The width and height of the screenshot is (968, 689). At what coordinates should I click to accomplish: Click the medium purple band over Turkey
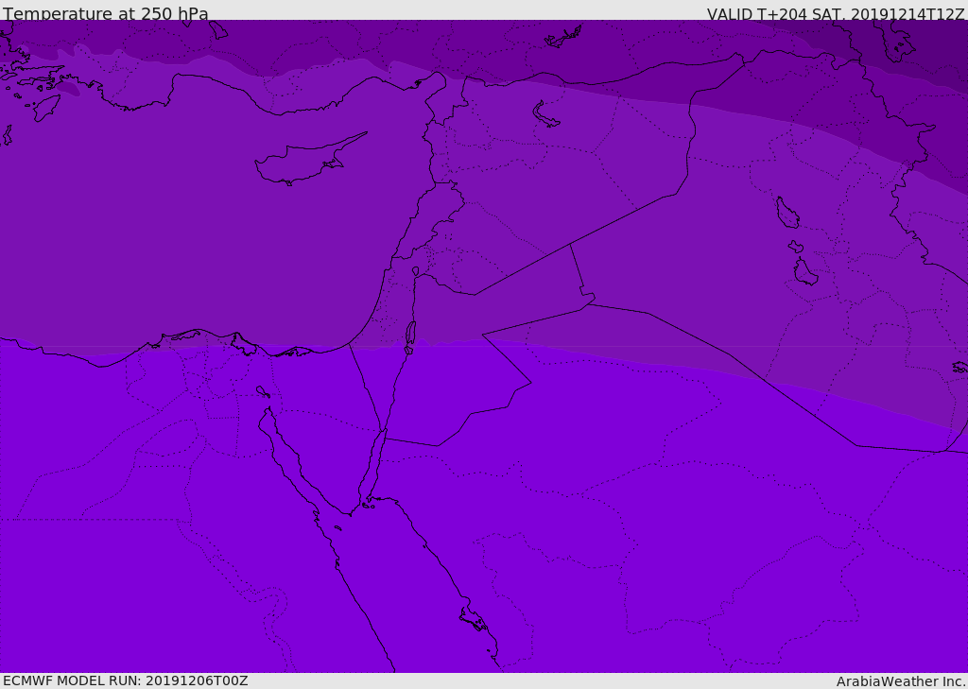pos(247,40)
